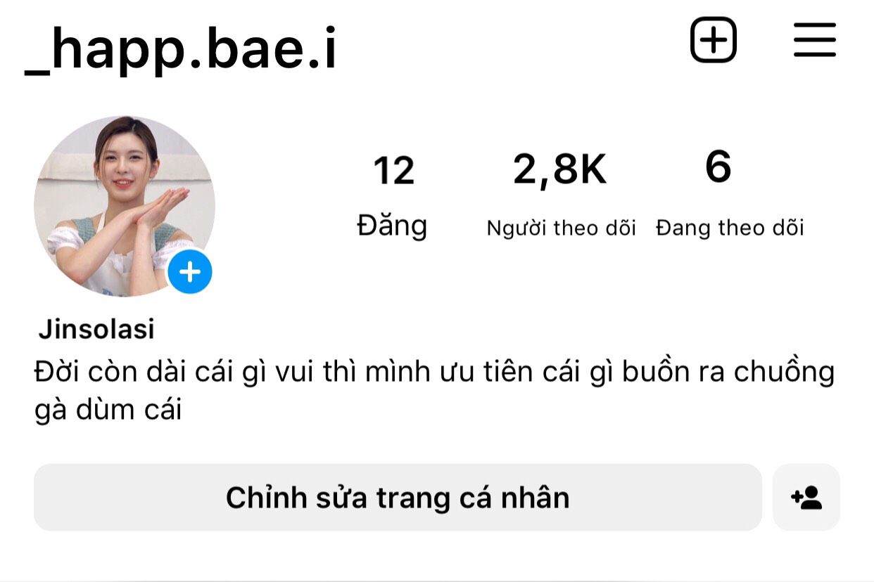Image resolution: width=874 pixels, height=582 pixels.
Task: Open following list via number 6
Action: coord(718,167)
